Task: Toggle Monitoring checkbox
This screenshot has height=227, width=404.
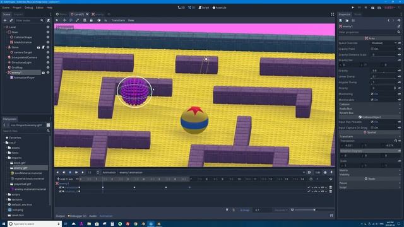Action: 372,94
